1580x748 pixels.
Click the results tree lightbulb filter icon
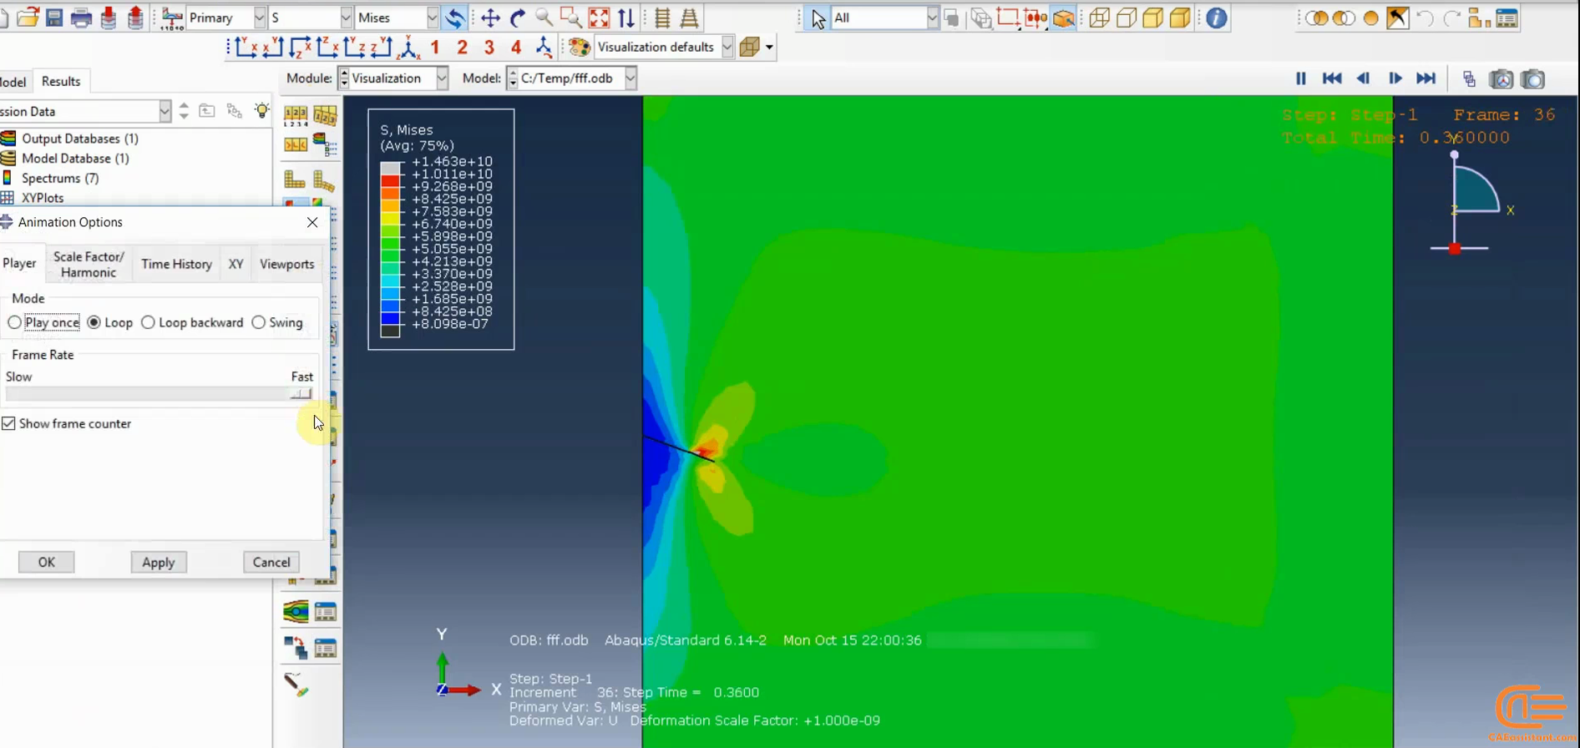click(262, 111)
